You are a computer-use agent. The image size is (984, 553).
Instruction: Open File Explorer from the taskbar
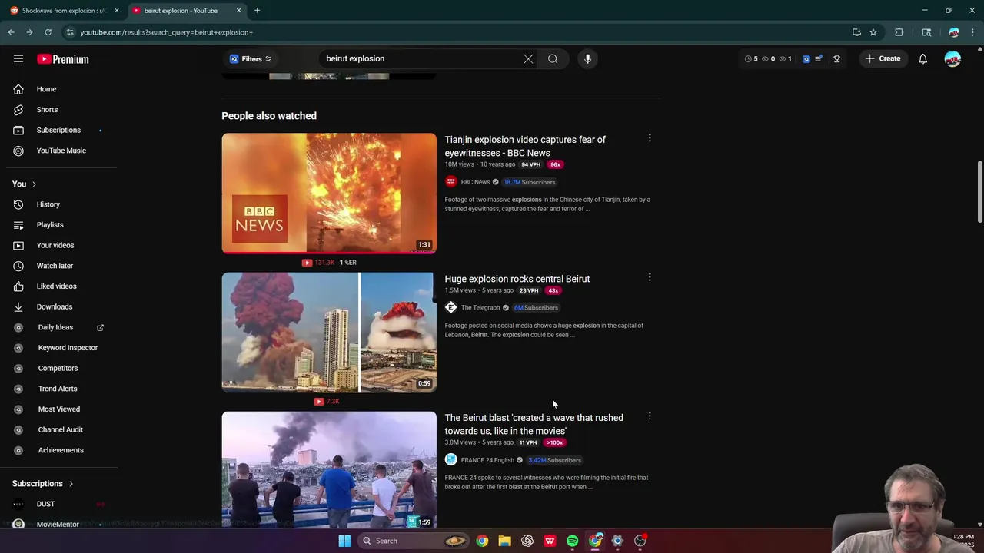pos(504,541)
